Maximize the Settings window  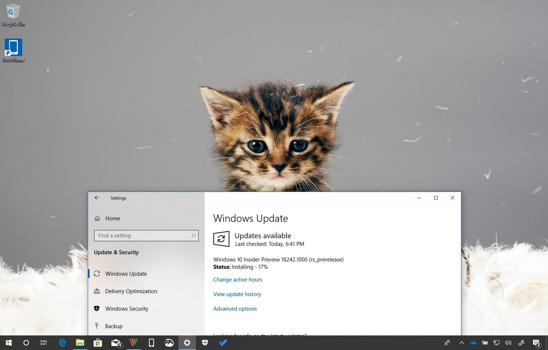coord(436,198)
